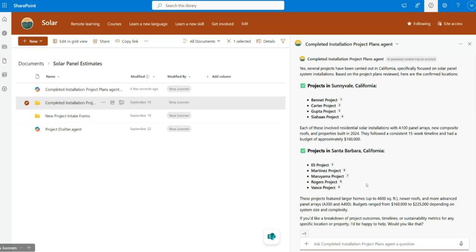Viewport: 476px width, 252px height.
Task: Click the globe icon in left rail
Action: pos(5,33)
